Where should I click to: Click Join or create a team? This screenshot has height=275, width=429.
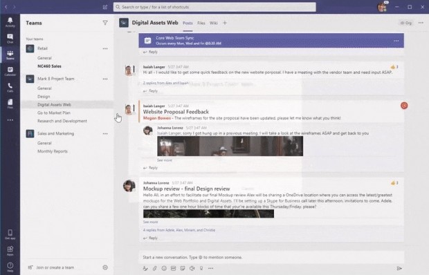tap(51, 267)
